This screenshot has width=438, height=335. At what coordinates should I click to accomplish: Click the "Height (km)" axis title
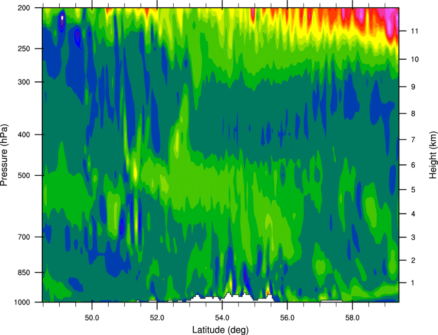433,155
